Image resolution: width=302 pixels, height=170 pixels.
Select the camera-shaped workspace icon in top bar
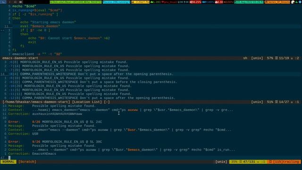(21, 2)
